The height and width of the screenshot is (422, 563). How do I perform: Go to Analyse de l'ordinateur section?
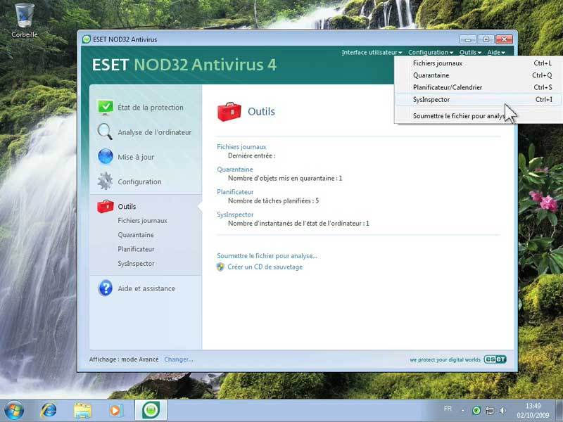click(x=154, y=132)
